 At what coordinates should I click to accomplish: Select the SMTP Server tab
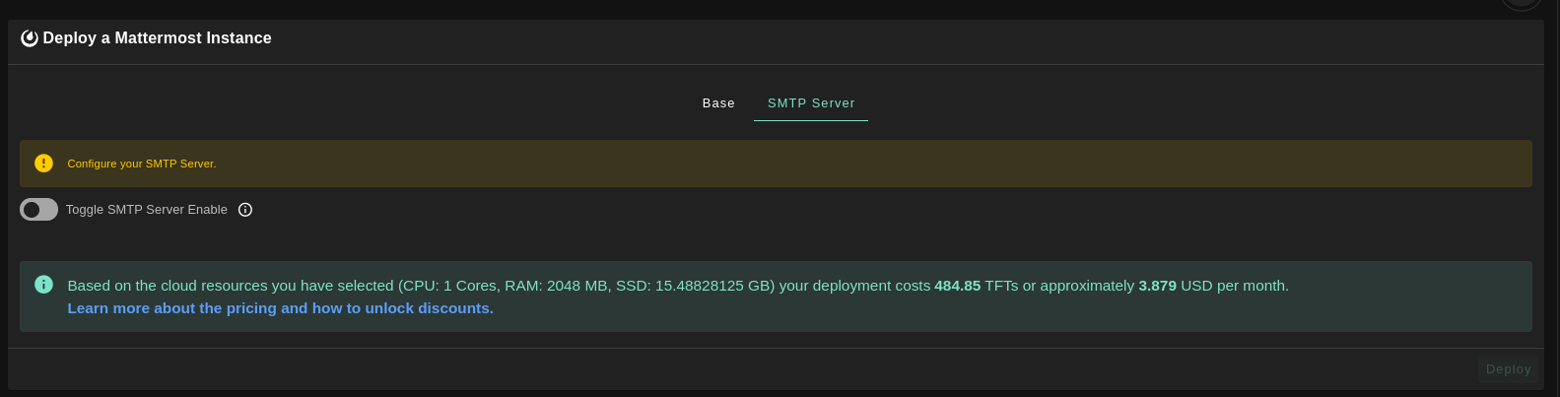point(811,103)
